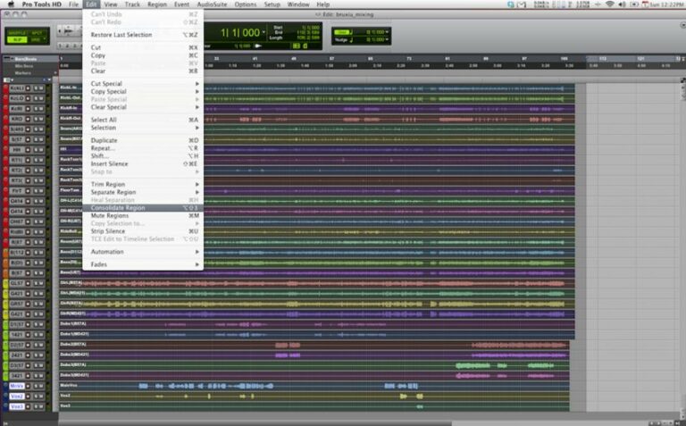Image resolution: width=686 pixels, height=426 pixels.
Task: Open the Wi-Fi status menu
Action: click(609, 4)
